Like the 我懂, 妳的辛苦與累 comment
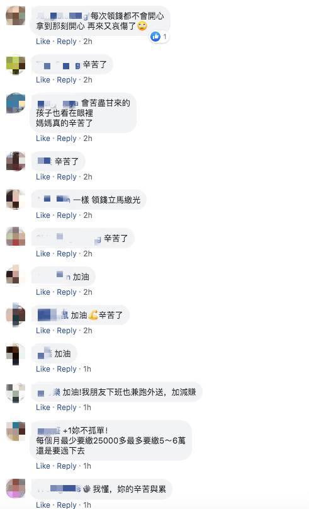 click(43, 505)
